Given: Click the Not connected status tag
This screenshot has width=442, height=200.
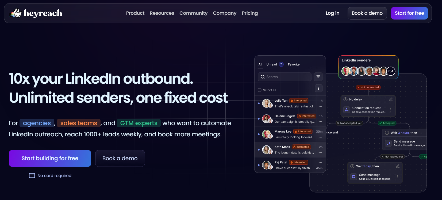Looking at the screenshot, I should click(368, 87).
